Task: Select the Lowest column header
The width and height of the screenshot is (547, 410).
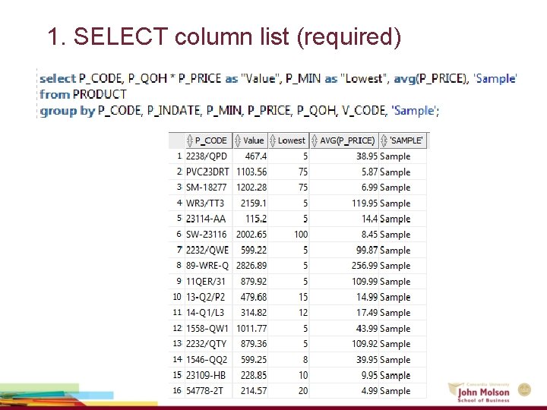Action: [289, 140]
